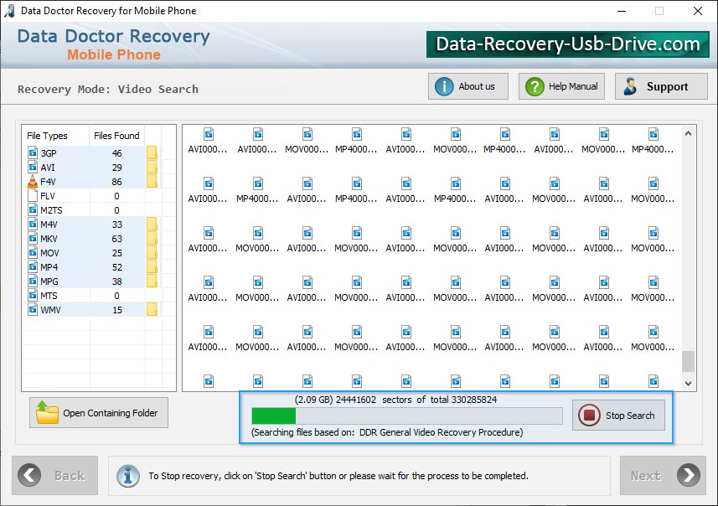Select an MP4000 thumbnail in the results grid

coord(355,138)
